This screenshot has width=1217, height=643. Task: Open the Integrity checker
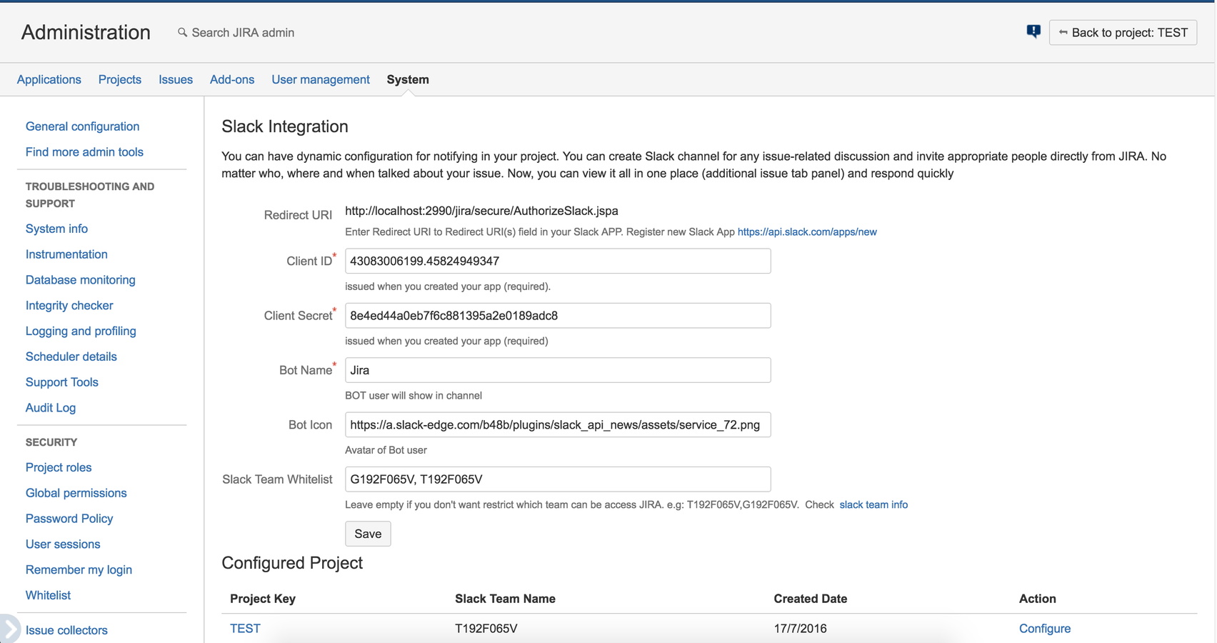(x=69, y=306)
